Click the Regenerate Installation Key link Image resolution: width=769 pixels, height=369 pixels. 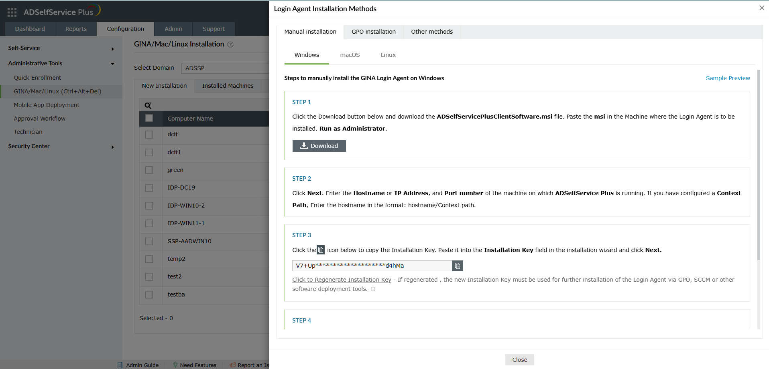[342, 280]
